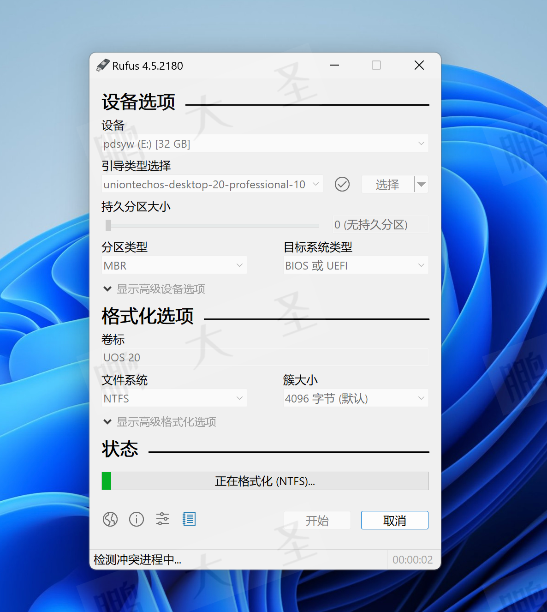The width and height of the screenshot is (547, 612).
Task: Click the 持久分区大小 slider handle
Action: pos(108,225)
